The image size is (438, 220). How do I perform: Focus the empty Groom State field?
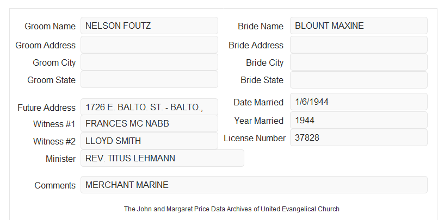click(x=149, y=79)
